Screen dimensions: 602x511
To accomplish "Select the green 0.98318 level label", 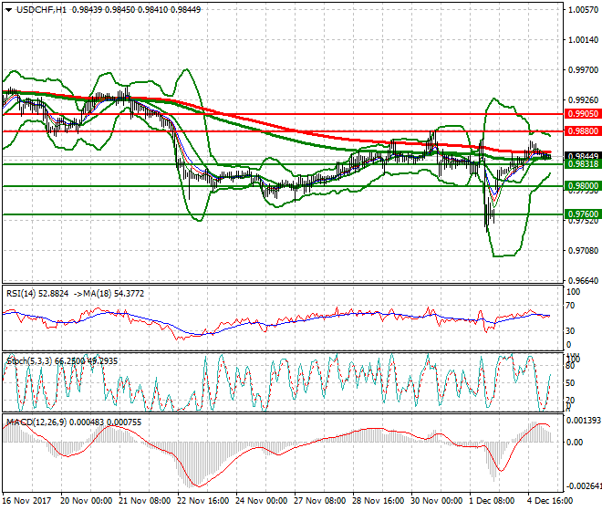I will (582, 163).
